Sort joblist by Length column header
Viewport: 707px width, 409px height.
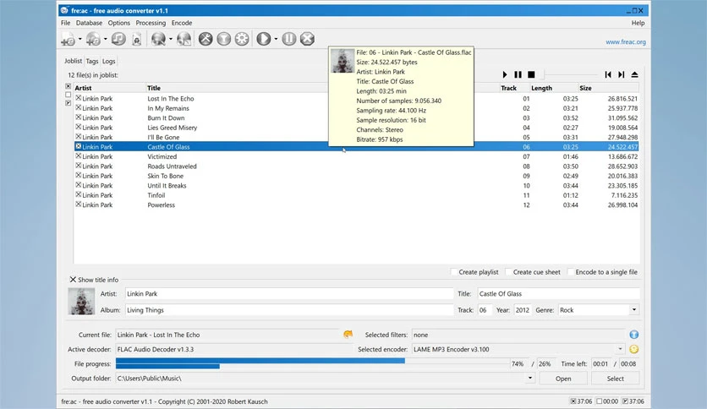click(554, 88)
